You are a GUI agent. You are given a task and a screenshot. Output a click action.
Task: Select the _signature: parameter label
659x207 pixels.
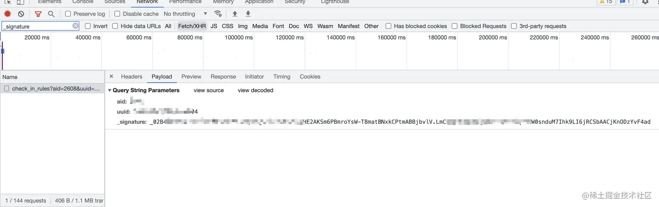click(x=132, y=122)
